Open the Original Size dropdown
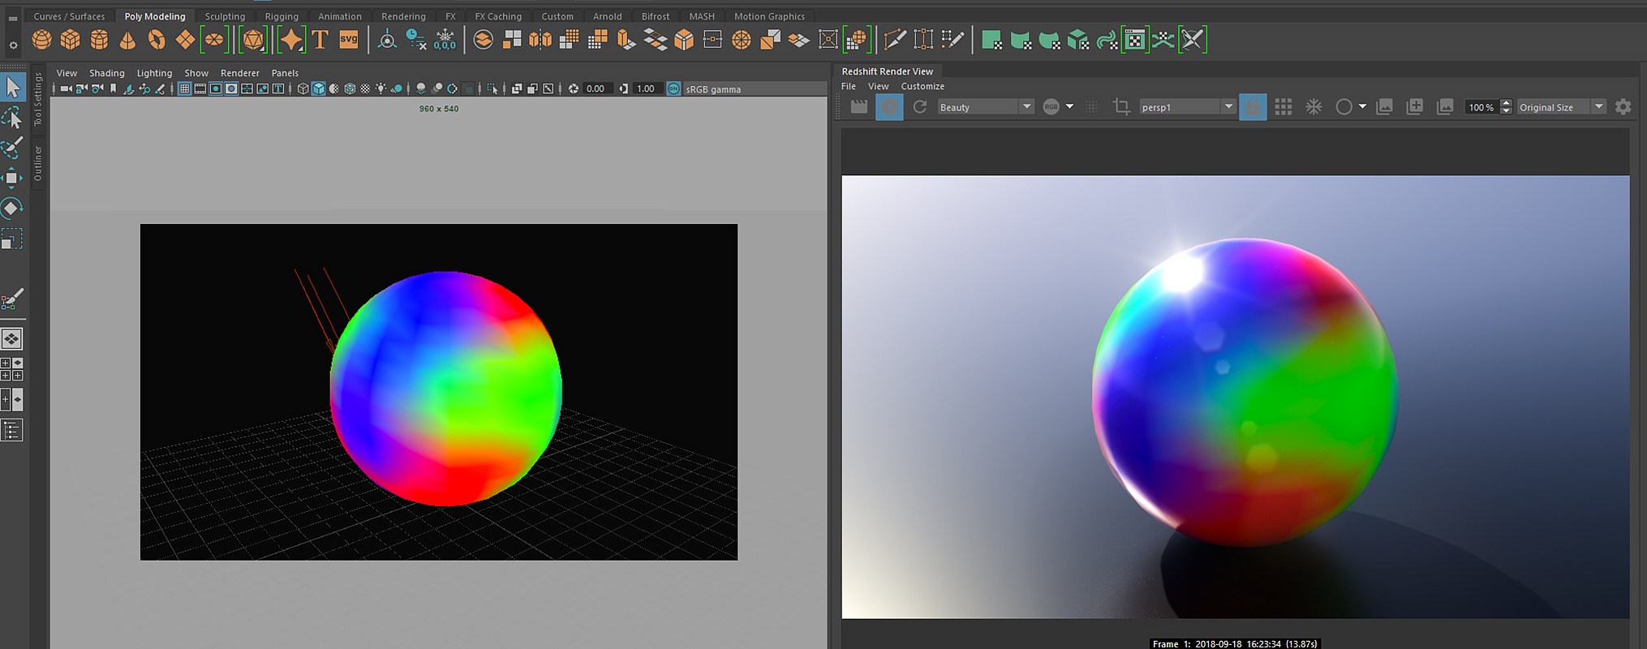The image size is (1647, 649). [x=1562, y=107]
